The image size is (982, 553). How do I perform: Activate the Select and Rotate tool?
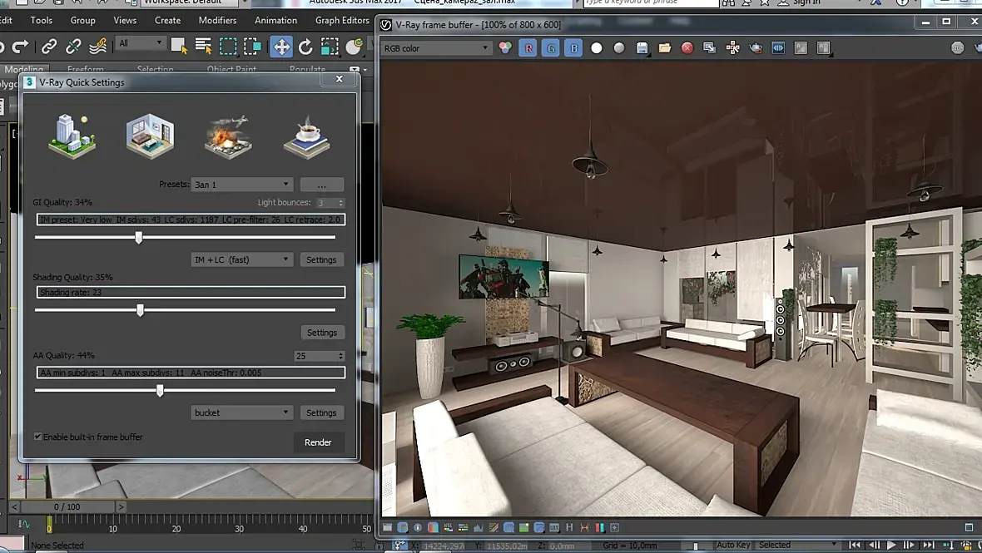click(x=305, y=47)
